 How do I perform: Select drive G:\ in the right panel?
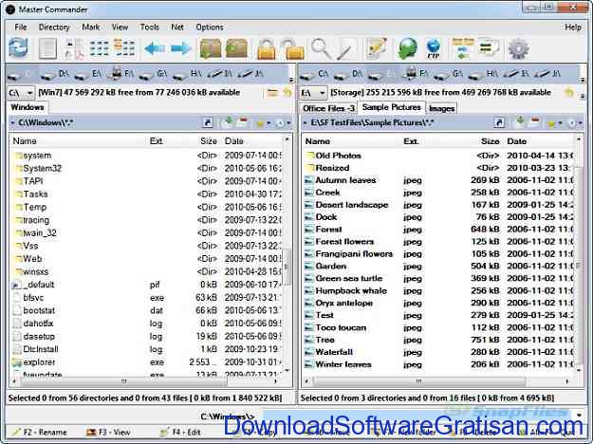pyautogui.click(x=449, y=74)
